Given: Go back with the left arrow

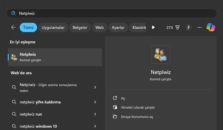Looking at the screenshot, I should point(14,27).
